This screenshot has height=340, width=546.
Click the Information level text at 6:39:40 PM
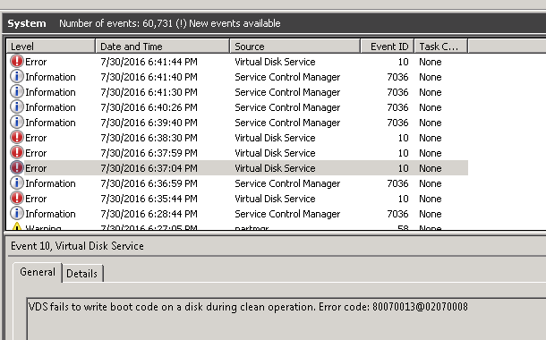[x=50, y=123]
